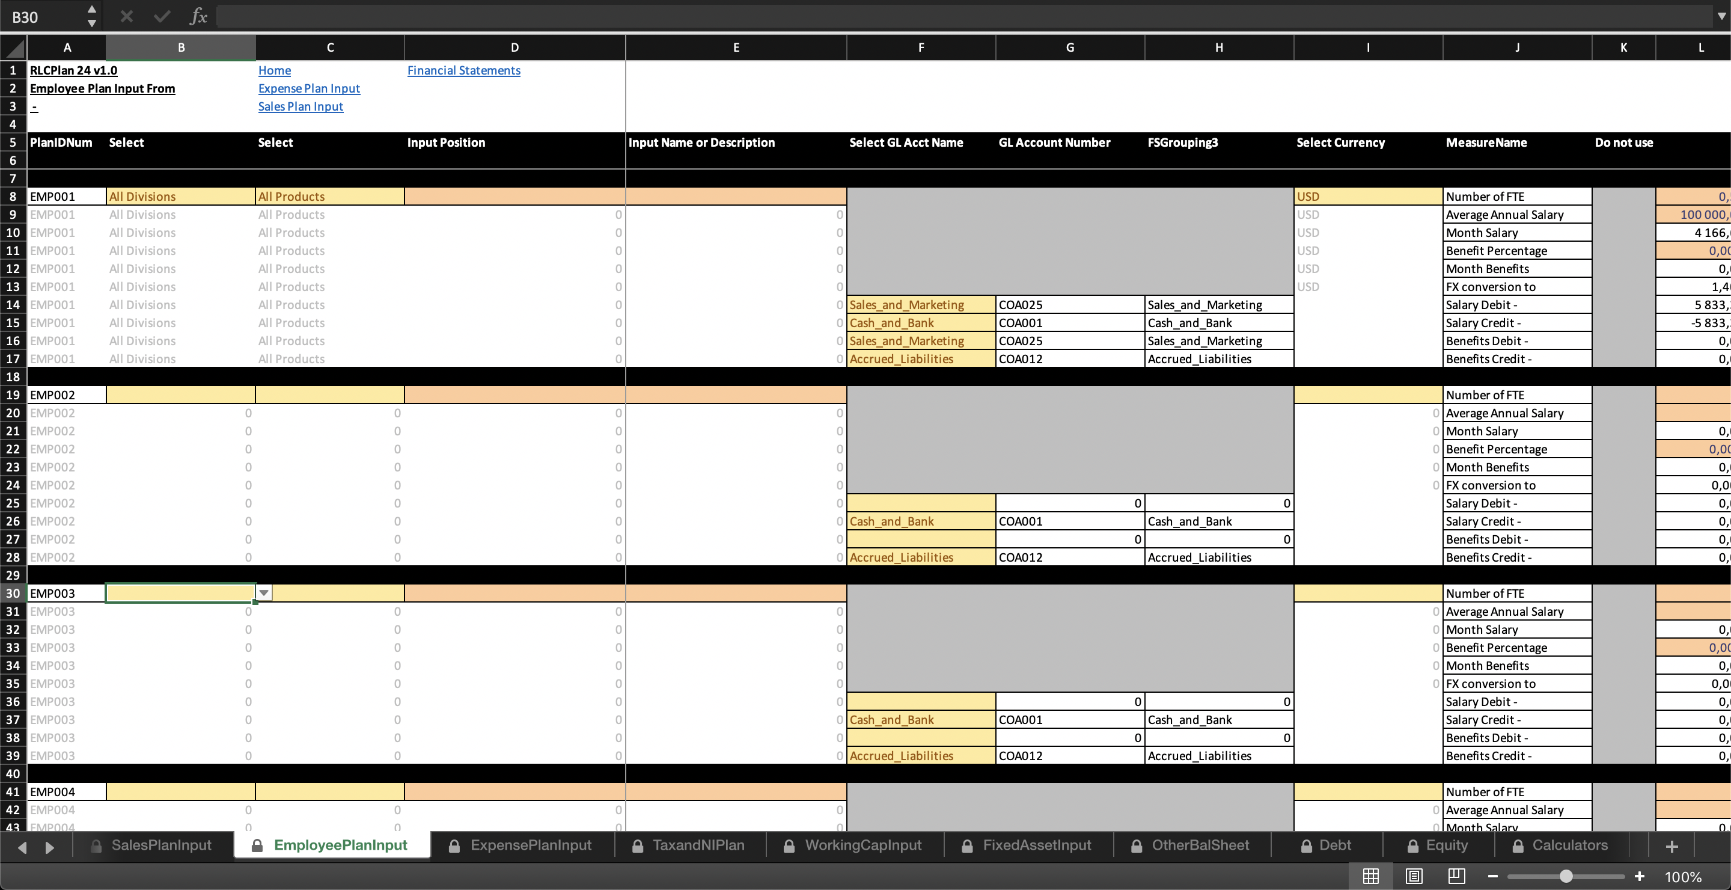The image size is (1731, 890).
Task: Click the Benefit Percentage cell in row 22
Action: [x=1516, y=449]
